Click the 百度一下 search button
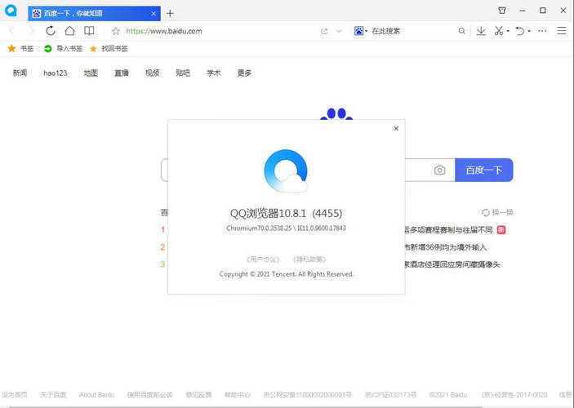This screenshot has width=574, height=408. click(483, 170)
